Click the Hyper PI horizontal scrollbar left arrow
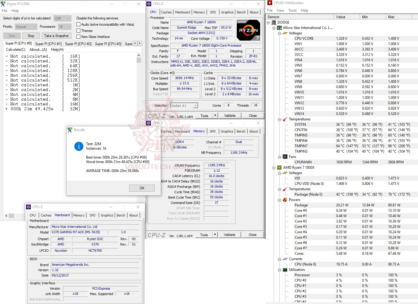This screenshot has width=418, height=304. (x=6, y=216)
